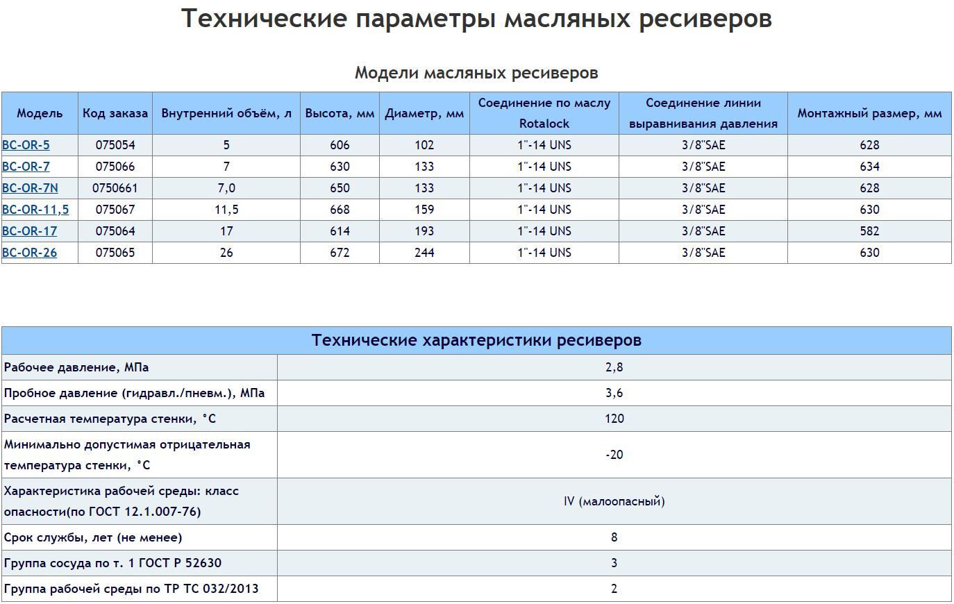Viewport: 954px width, 604px height.
Task: Click the 'Соединение линии выравнивания давления' header
Action: click(703, 113)
